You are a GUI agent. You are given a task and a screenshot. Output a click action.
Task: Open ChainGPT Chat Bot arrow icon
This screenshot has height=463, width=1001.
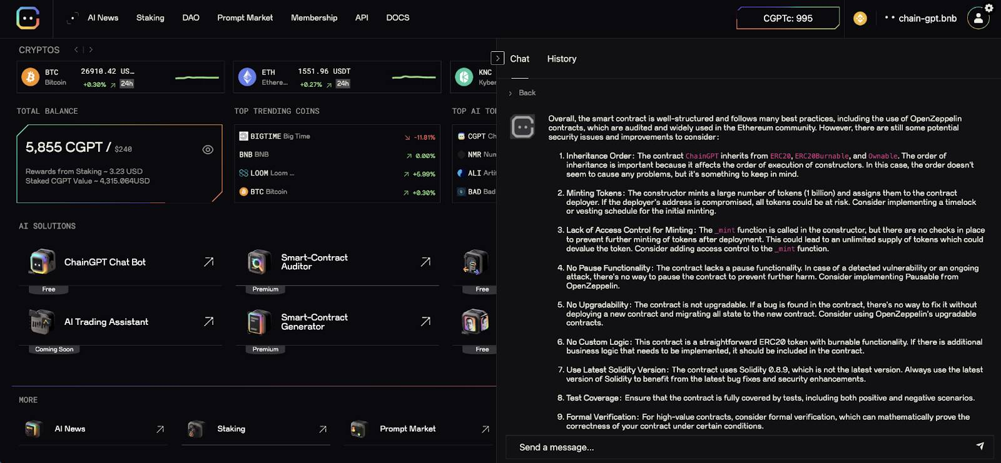coord(209,262)
